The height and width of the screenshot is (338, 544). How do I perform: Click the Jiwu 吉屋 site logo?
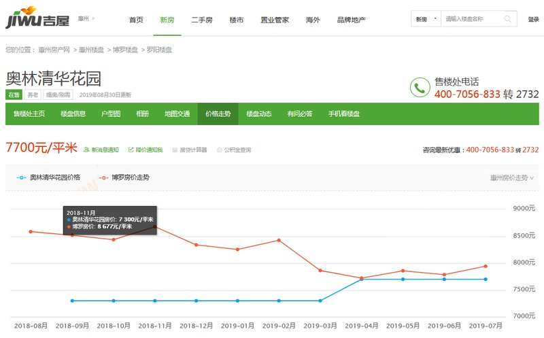tap(37, 18)
